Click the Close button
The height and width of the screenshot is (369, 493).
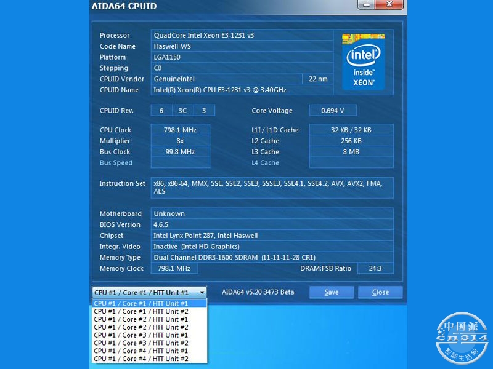click(380, 292)
